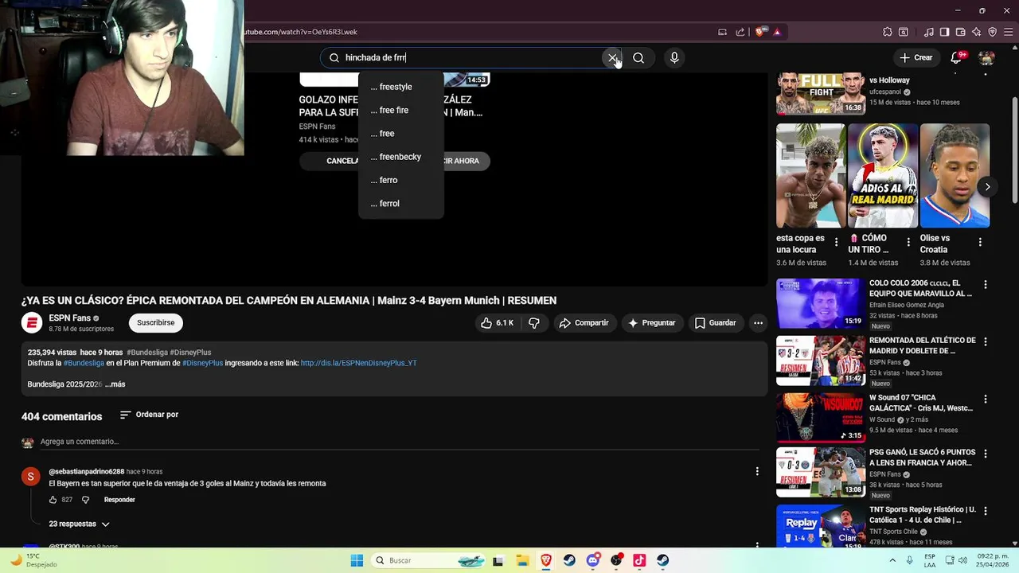Open options menu for sebastianpadrino6288's comment
The width and height of the screenshot is (1019, 573).
pos(757,471)
